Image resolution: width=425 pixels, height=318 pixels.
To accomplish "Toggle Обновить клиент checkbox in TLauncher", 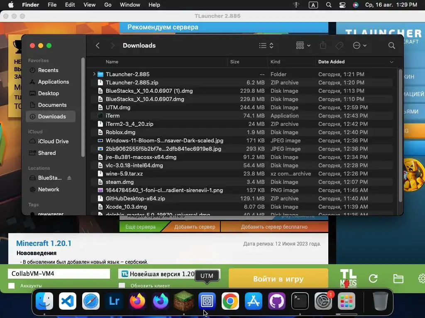I will point(122,286).
